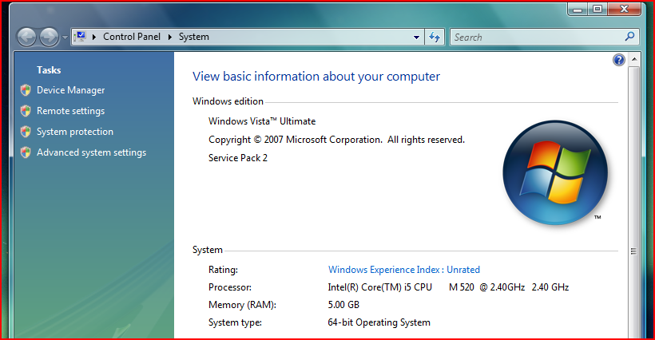655x340 pixels.
Task: Click the Windows Vista logo orb
Action: [555, 172]
